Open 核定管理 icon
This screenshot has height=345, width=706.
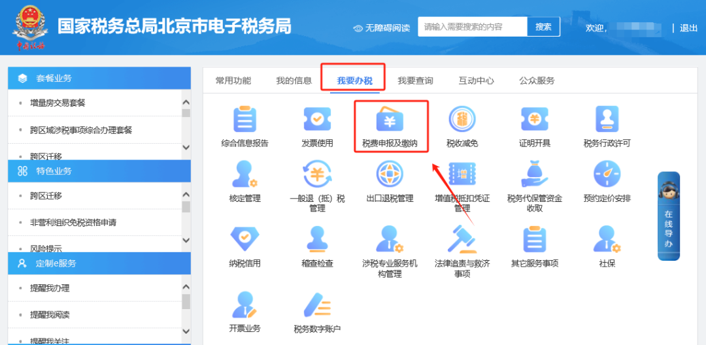(x=244, y=174)
